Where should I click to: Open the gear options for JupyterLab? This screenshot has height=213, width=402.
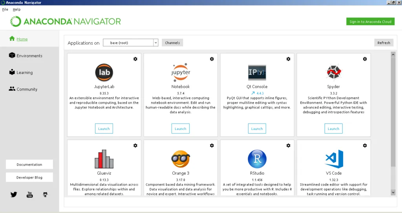[135, 59]
